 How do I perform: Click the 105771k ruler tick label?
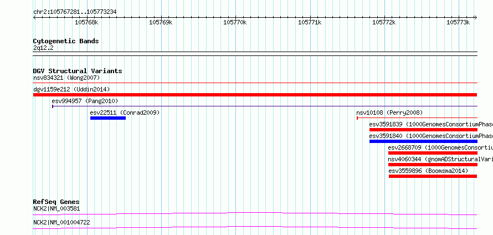click(310, 22)
